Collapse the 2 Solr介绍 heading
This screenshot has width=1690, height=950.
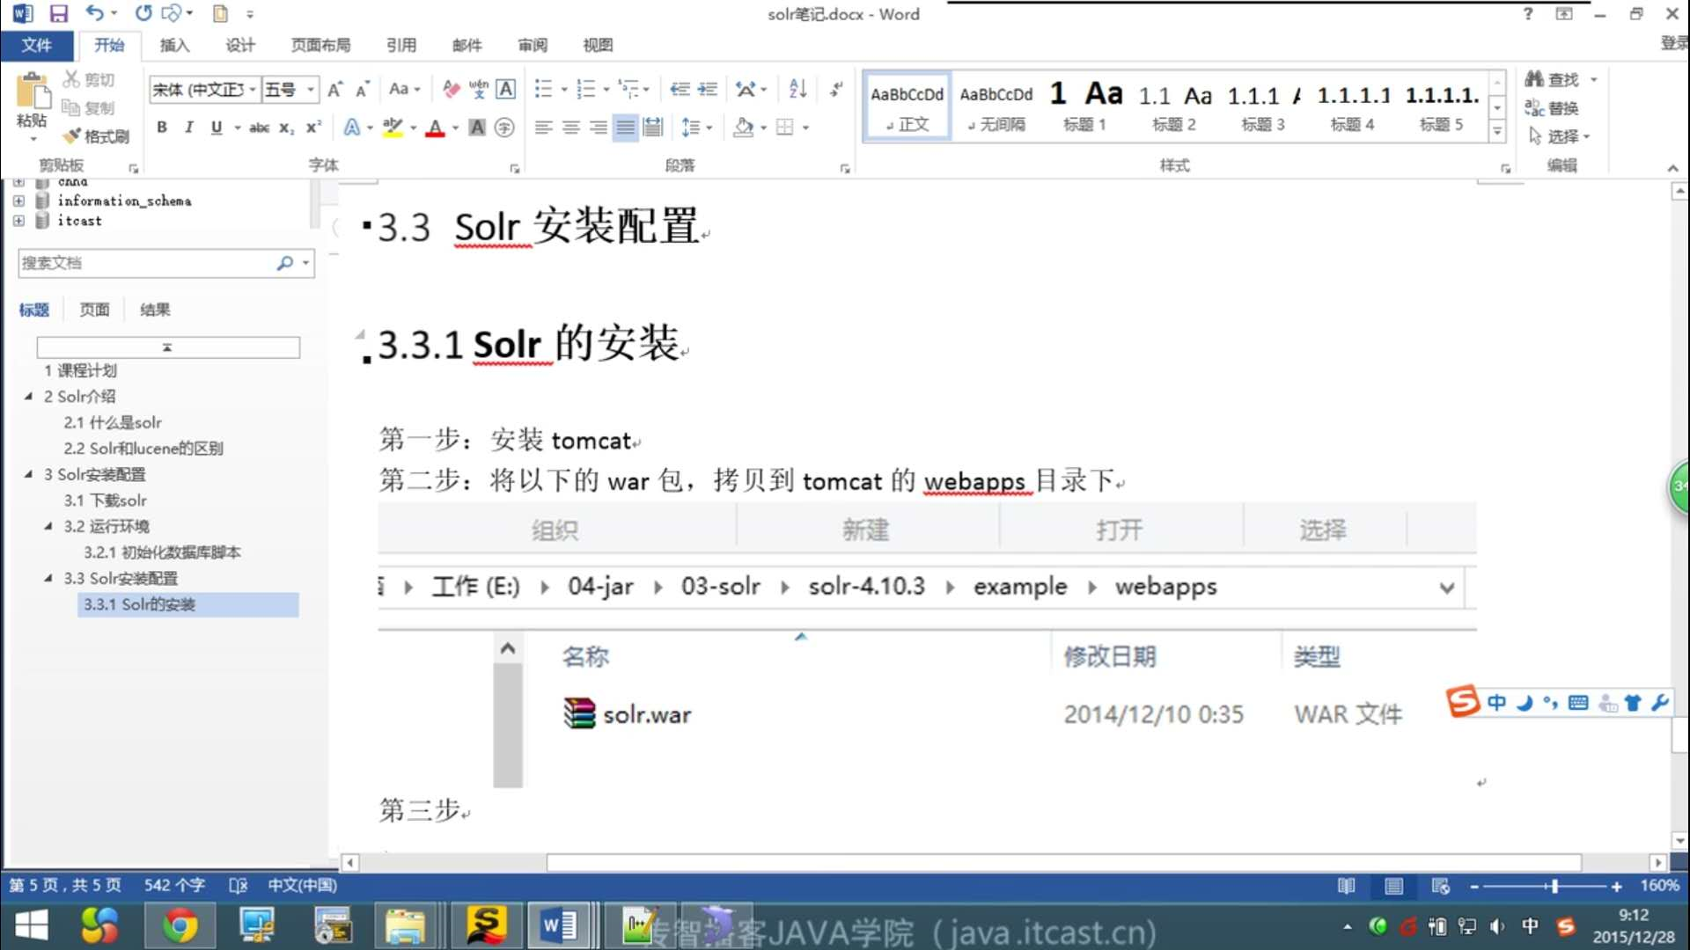click(28, 397)
